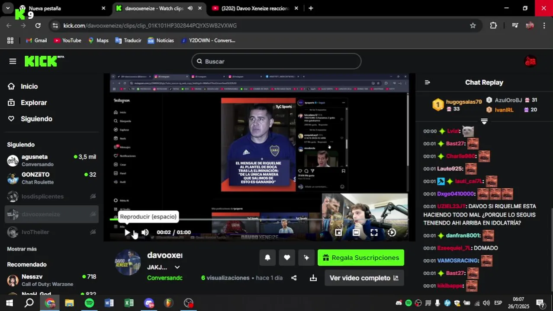
Task: Download the clip with download icon
Action: coord(313,278)
